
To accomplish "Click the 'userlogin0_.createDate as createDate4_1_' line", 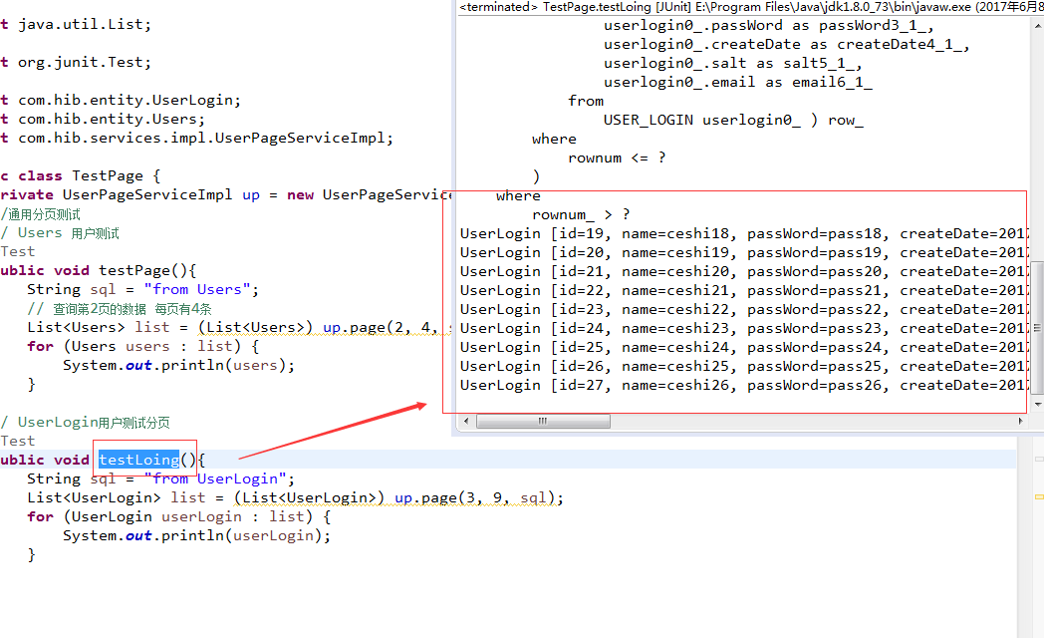I will (x=786, y=44).
